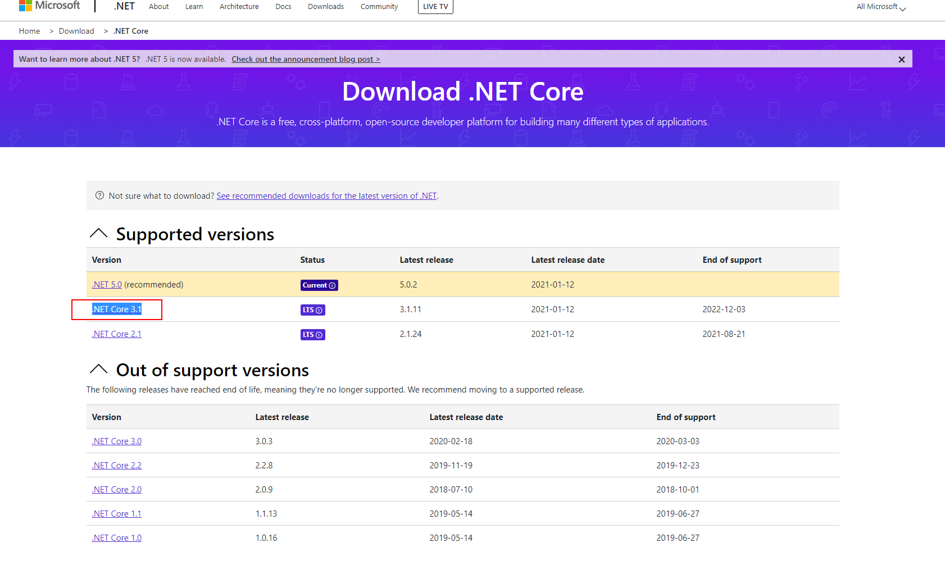Open the .NET Core 2.1 link
Viewport: 945px width, 570px height.
[x=117, y=334]
